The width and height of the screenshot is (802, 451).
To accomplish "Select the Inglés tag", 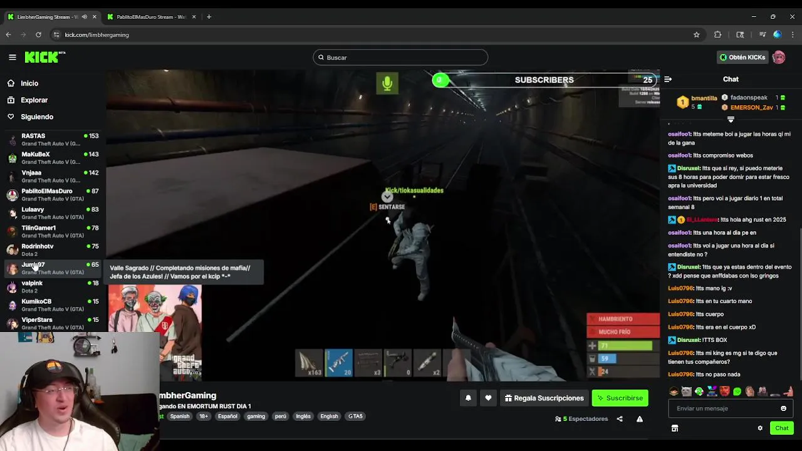I will pyautogui.click(x=303, y=417).
